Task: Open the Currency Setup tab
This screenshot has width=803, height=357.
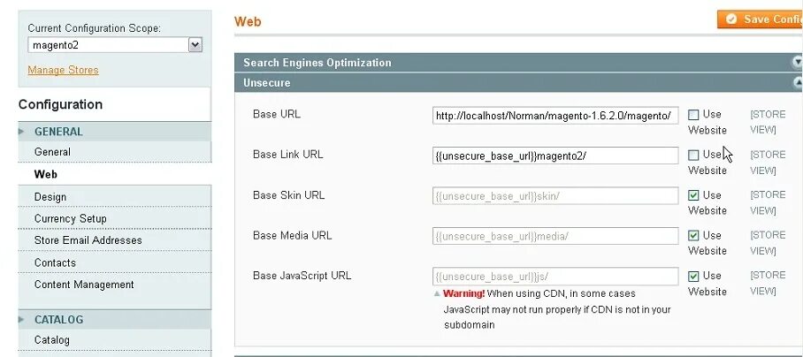Action: coord(115,218)
